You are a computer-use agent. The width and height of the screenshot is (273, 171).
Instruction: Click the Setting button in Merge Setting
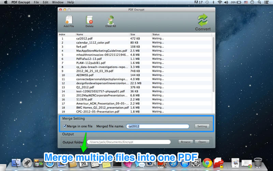click(202, 126)
